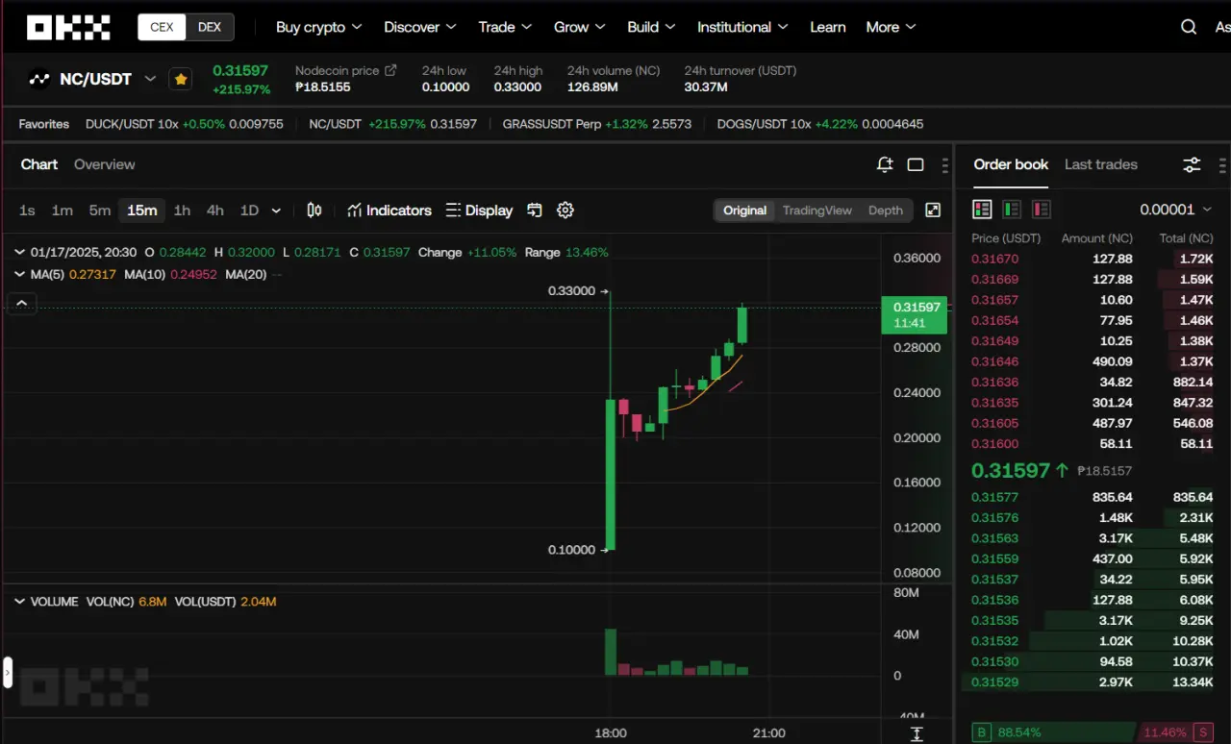Open the Learn link
The height and width of the screenshot is (744, 1231).
tap(828, 27)
